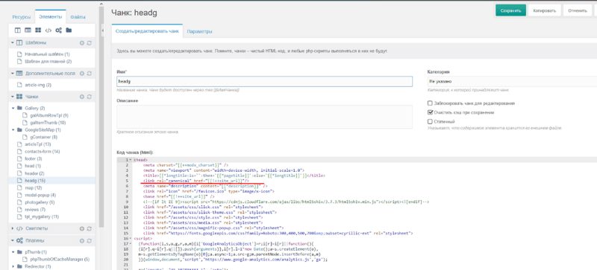Open the galAlbumRowTpl (9) chunk
Image resolution: width=597 pixels, height=270 pixels.
tap(49, 115)
